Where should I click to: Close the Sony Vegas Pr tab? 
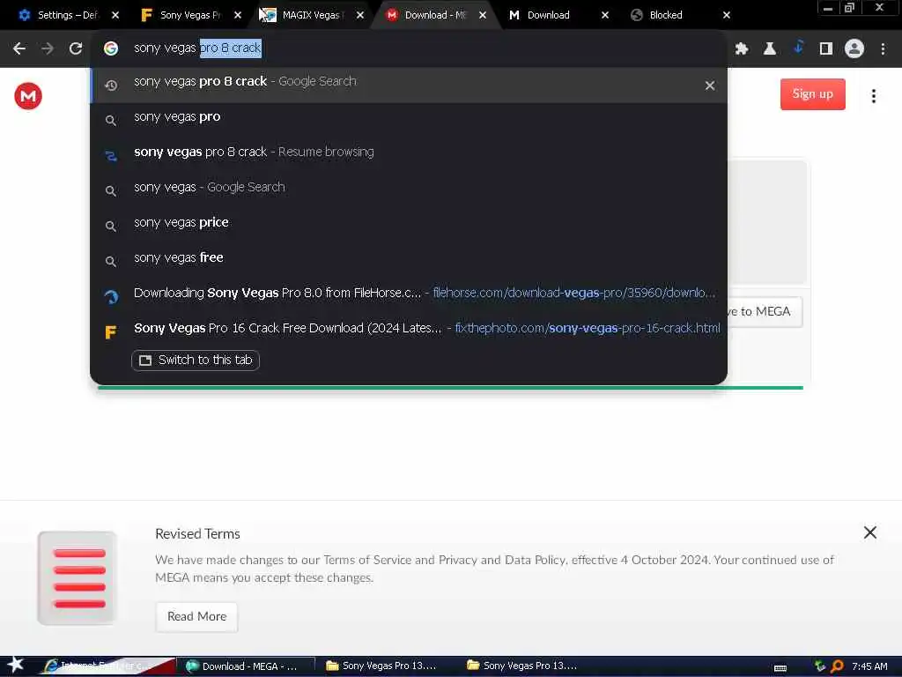238,15
